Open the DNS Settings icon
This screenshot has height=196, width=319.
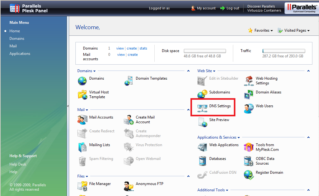pos(202,108)
